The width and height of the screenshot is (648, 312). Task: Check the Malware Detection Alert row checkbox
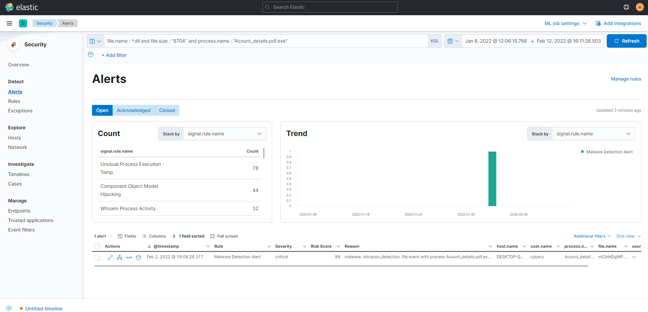click(97, 258)
